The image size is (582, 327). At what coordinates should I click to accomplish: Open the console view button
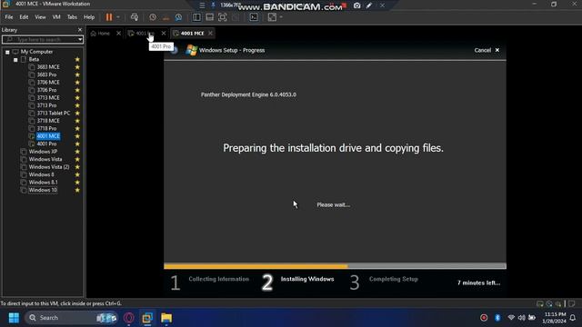tap(254, 17)
